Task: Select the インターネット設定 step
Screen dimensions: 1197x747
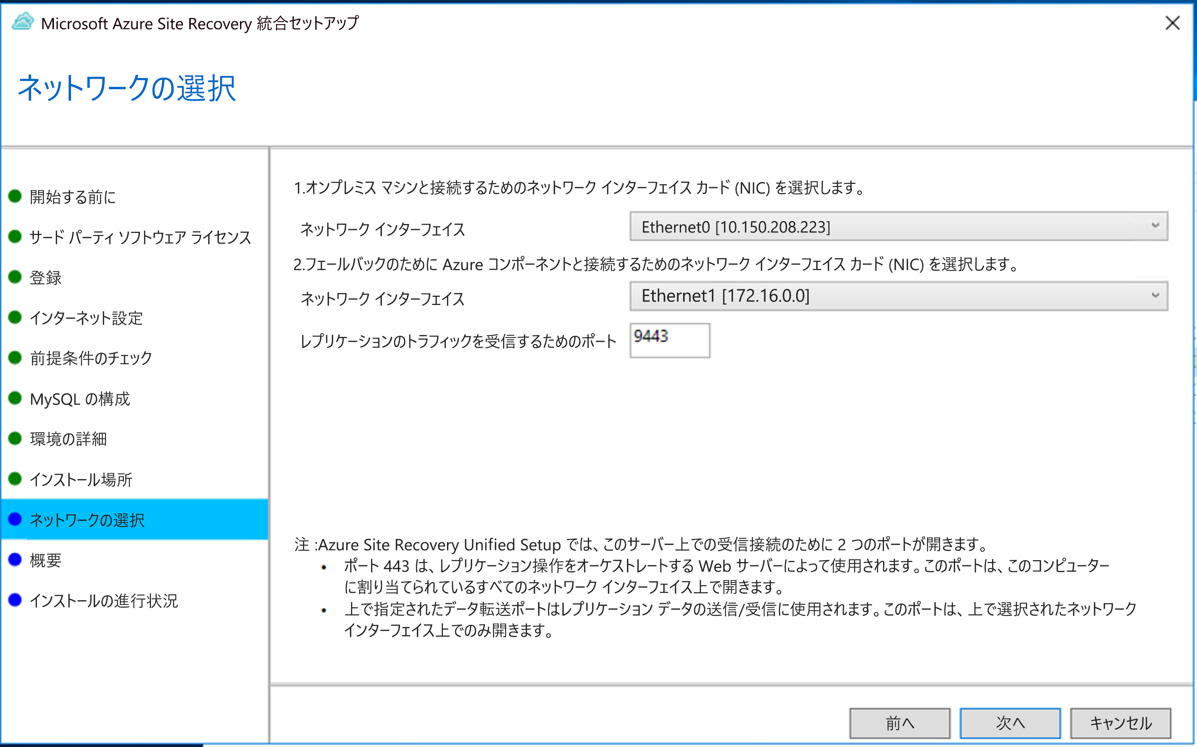Action: click(x=86, y=318)
